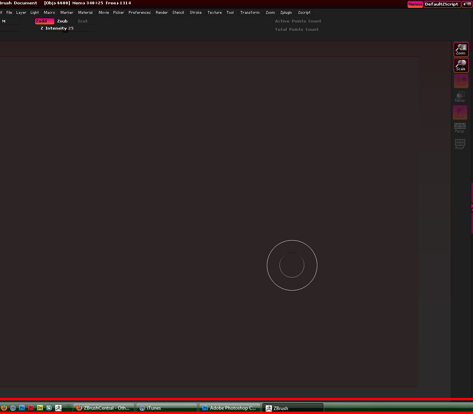Toggle Zadd sculpting mode off

pyautogui.click(x=44, y=21)
